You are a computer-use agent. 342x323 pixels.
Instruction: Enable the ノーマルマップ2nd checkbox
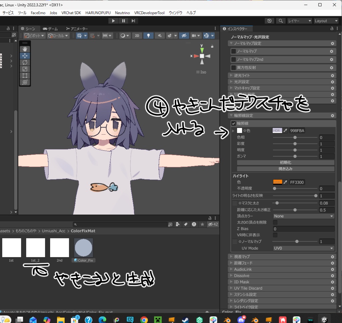pyautogui.click(x=233, y=59)
